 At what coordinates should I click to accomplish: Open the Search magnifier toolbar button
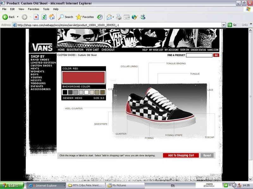pos(66,17)
